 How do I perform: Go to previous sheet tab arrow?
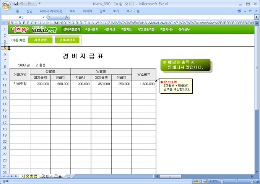coord(8,176)
